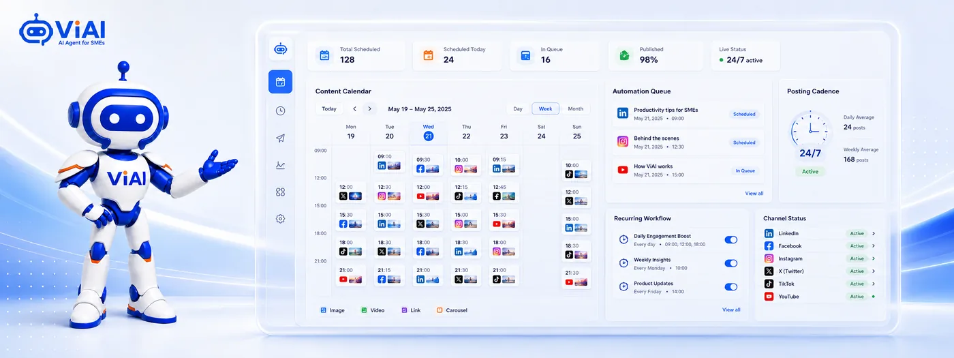954x358 pixels.
Task: Select the calendar icon in sidebar
Action: click(x=280, y=82)
